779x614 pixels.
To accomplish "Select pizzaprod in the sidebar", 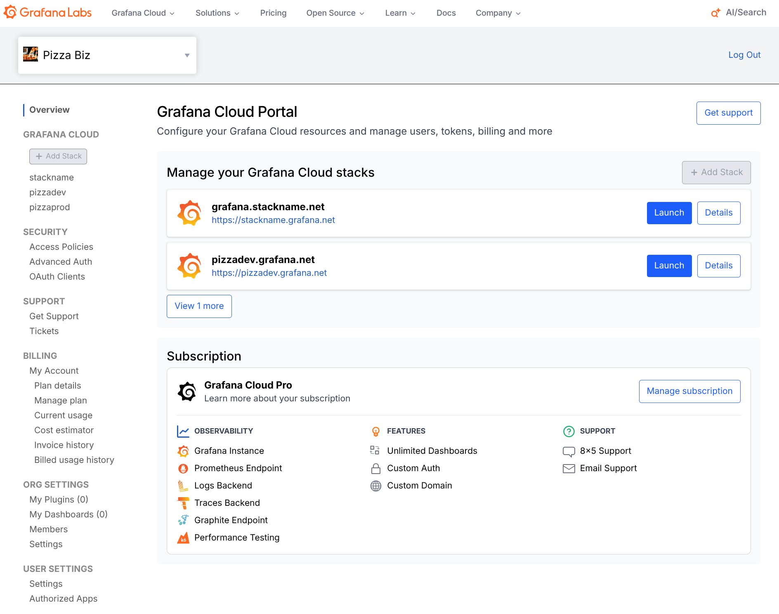I will (50, 207).
